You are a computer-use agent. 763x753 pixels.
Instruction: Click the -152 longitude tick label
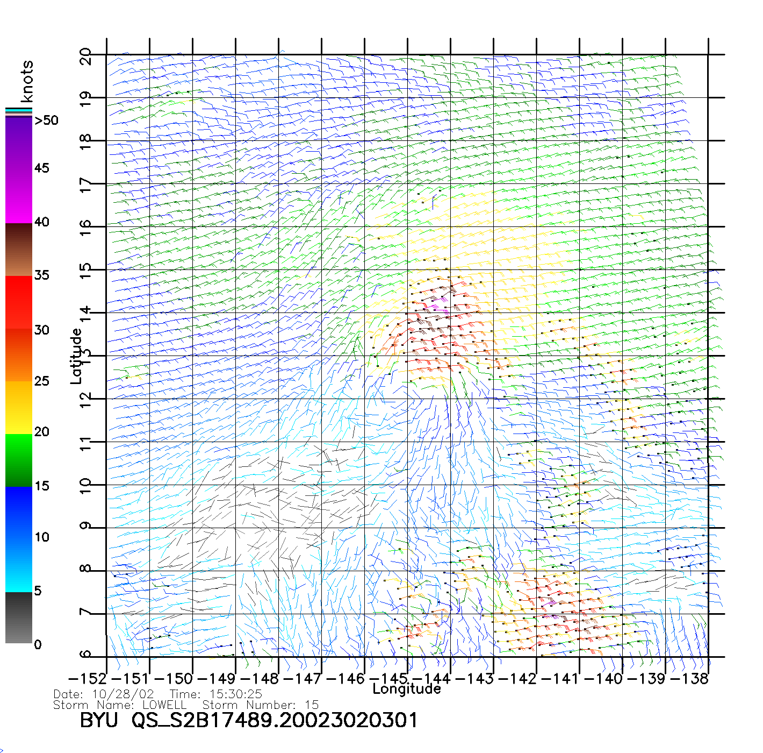tap(88, 678)
